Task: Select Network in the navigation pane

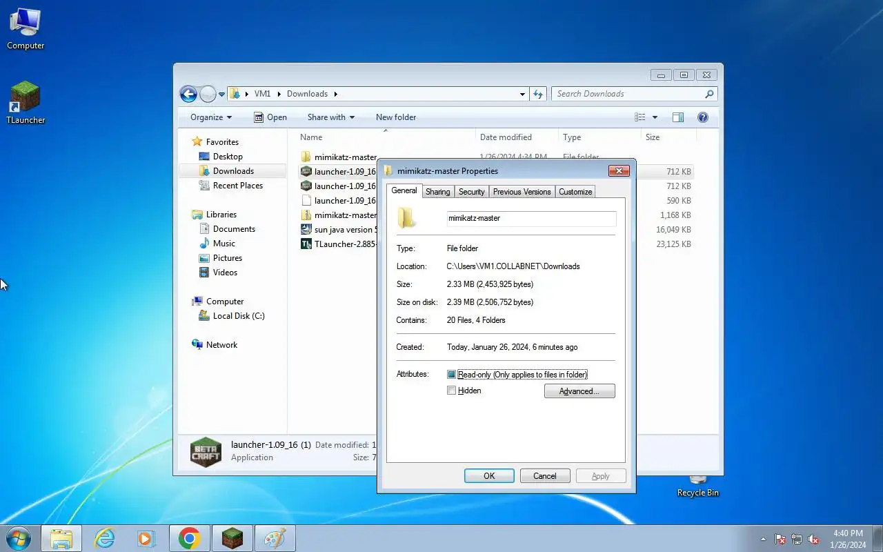Action: click(221, 345)
